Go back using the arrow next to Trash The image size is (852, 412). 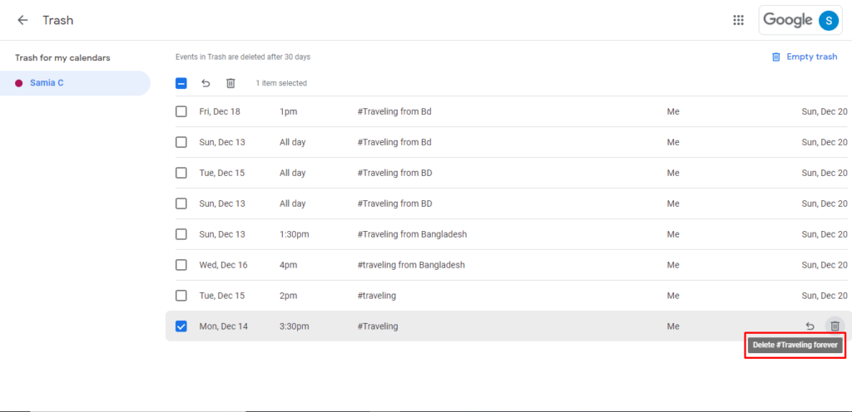pyautogui.click(x=22, y=20)
